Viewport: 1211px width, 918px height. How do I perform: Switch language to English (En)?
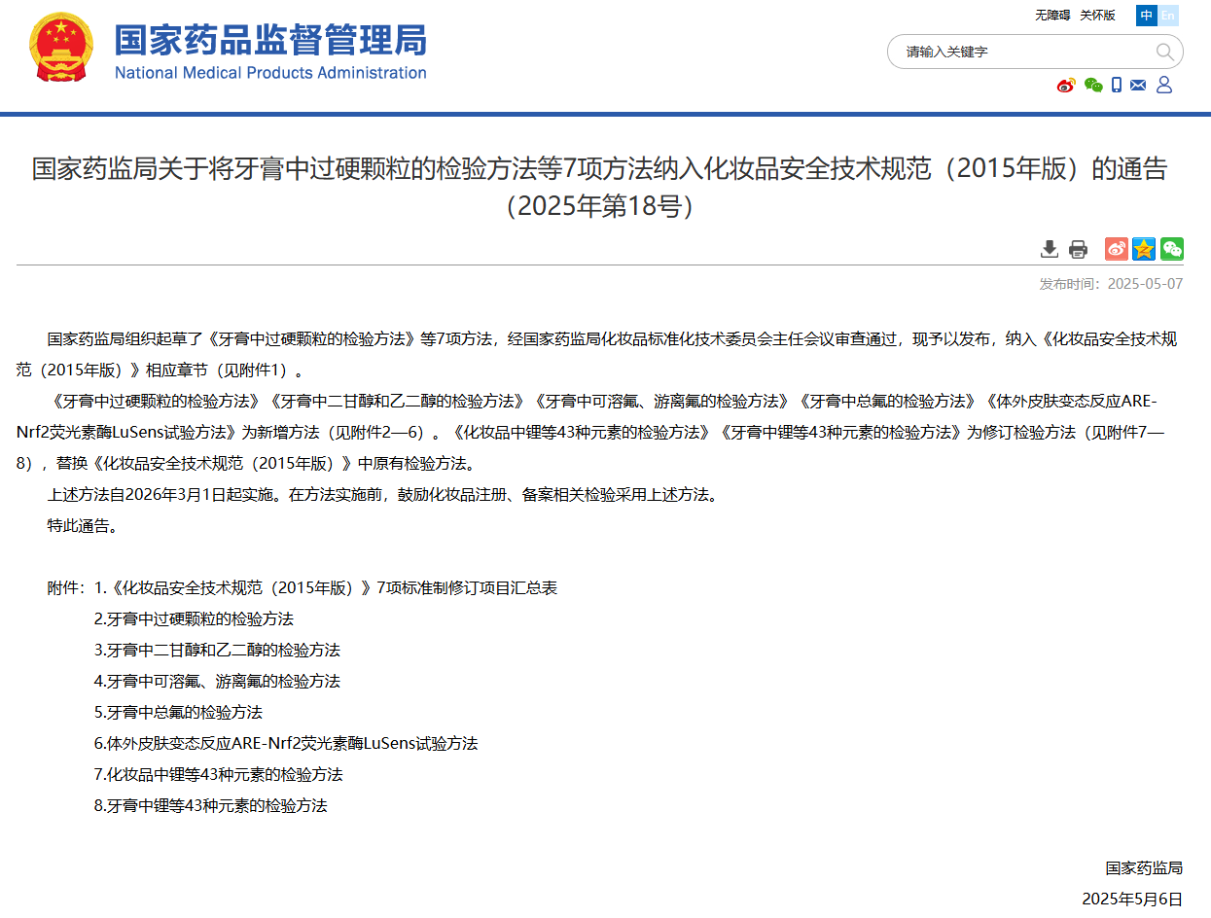(x=1168, y=16)
